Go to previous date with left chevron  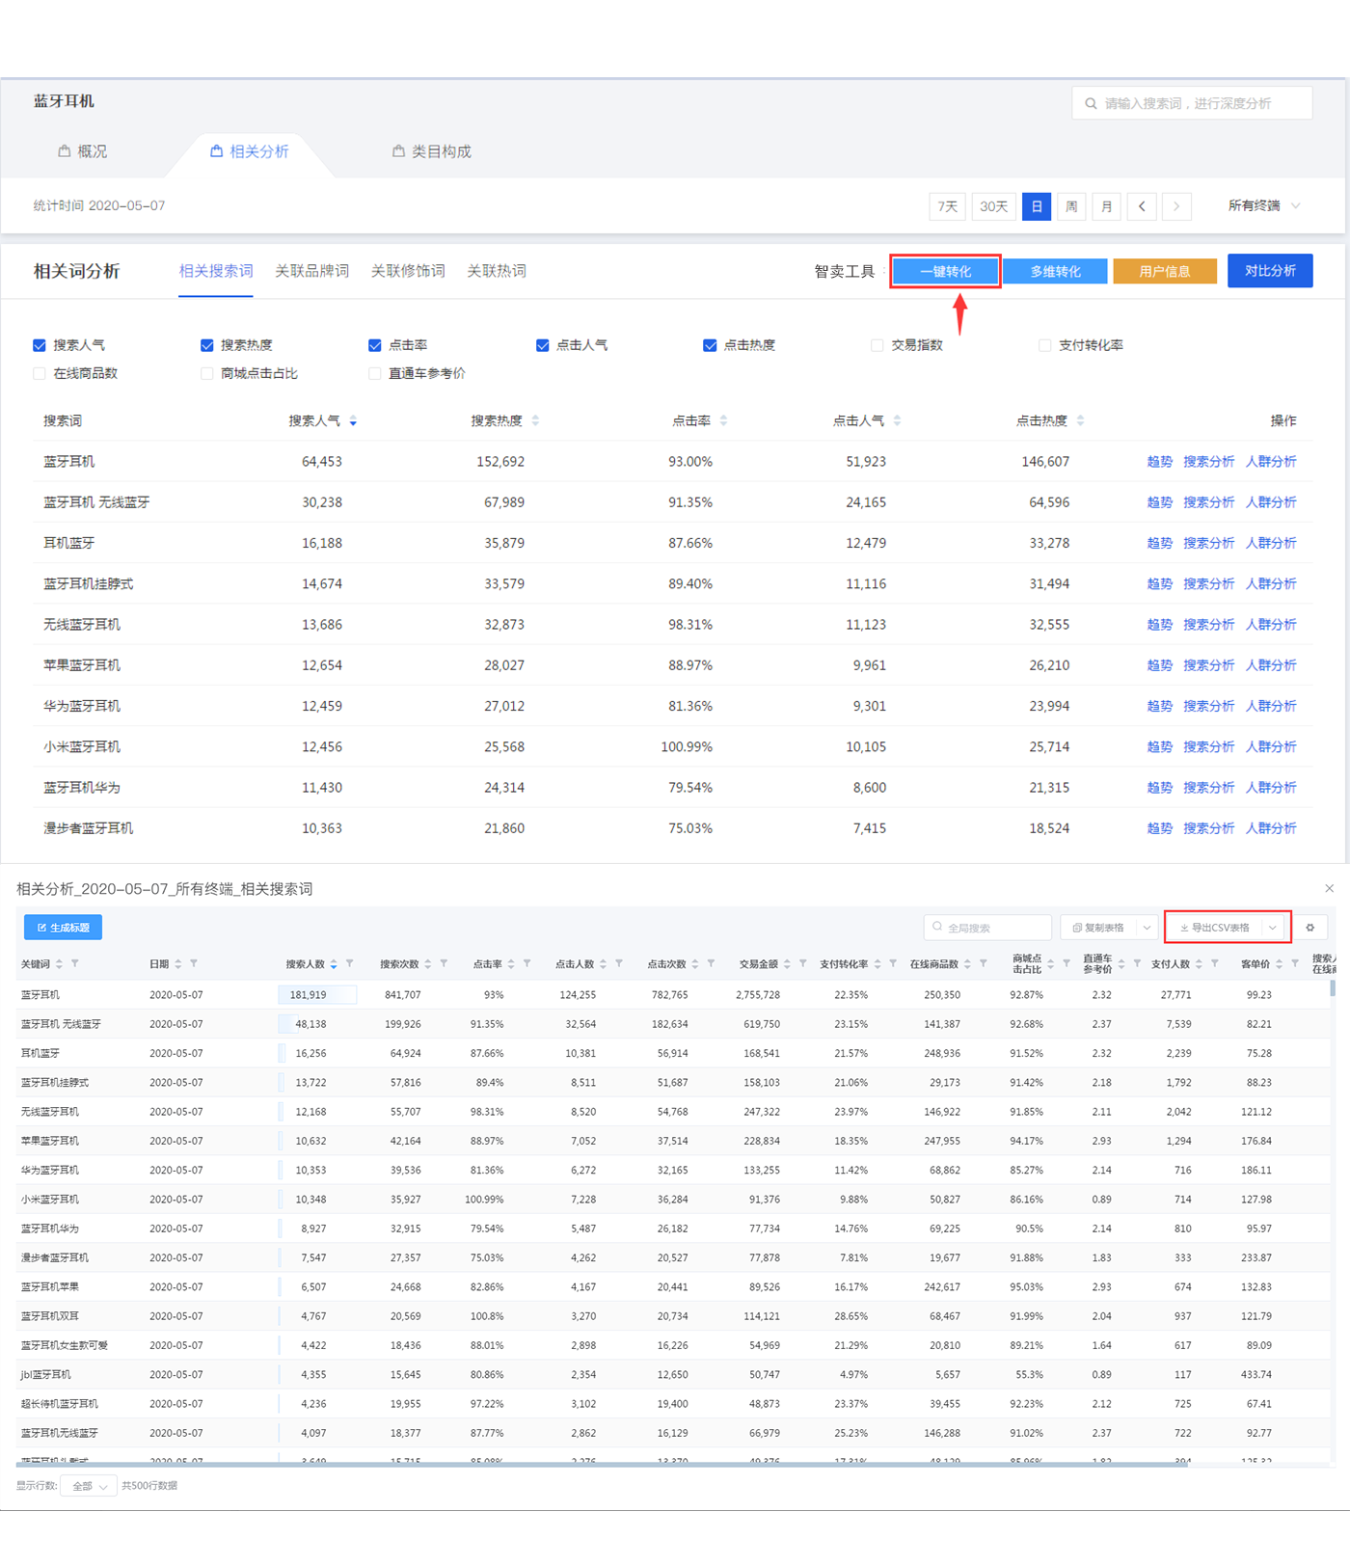point(1142,206)
